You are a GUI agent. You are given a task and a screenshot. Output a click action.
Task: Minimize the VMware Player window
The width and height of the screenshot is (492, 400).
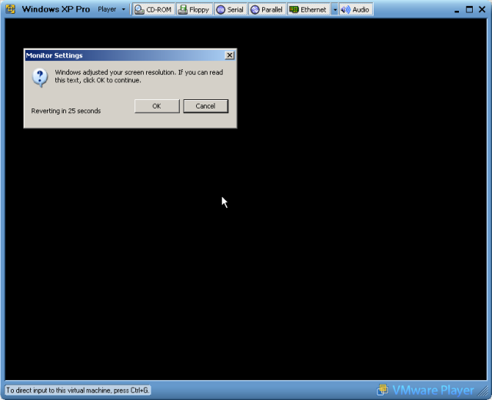[457, 10]
